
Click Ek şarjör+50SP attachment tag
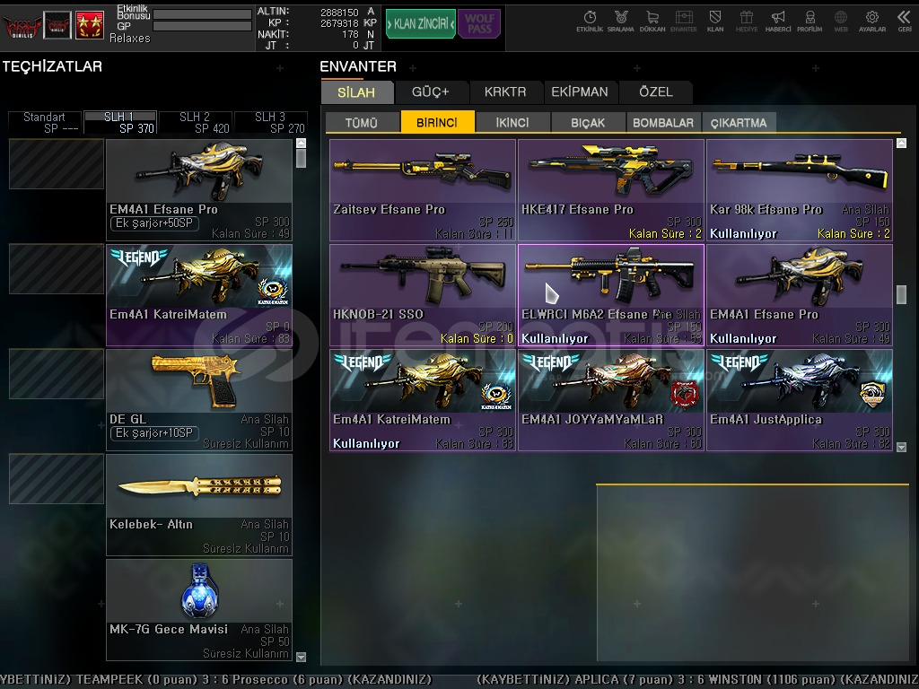tap(154, 223)
